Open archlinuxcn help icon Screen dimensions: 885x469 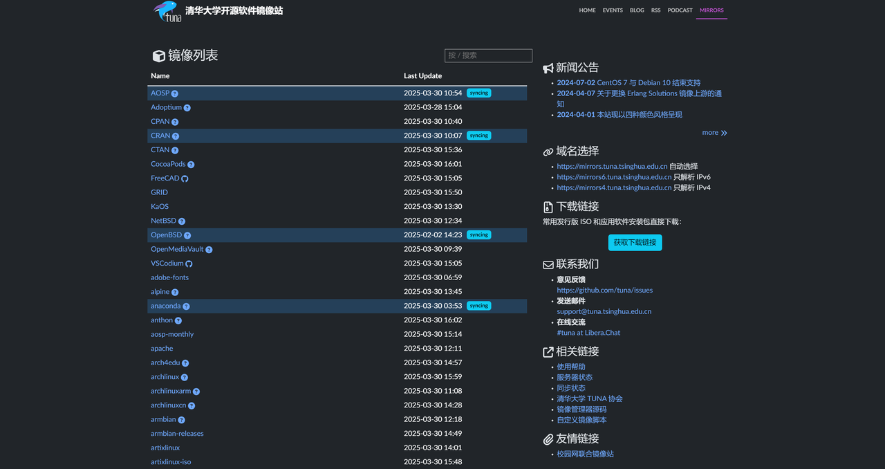tap(192, 405)
